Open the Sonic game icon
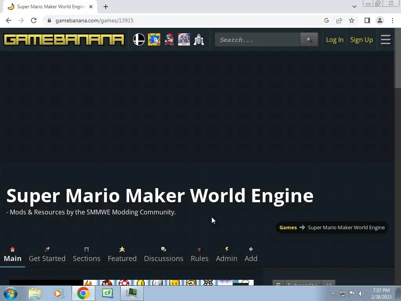The image size is (401, 301). click(154, 40)
